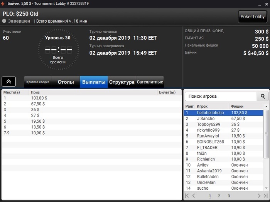Open page 1 of player list
The height and width of the screenshot is (202, 270).
point(210,196)
